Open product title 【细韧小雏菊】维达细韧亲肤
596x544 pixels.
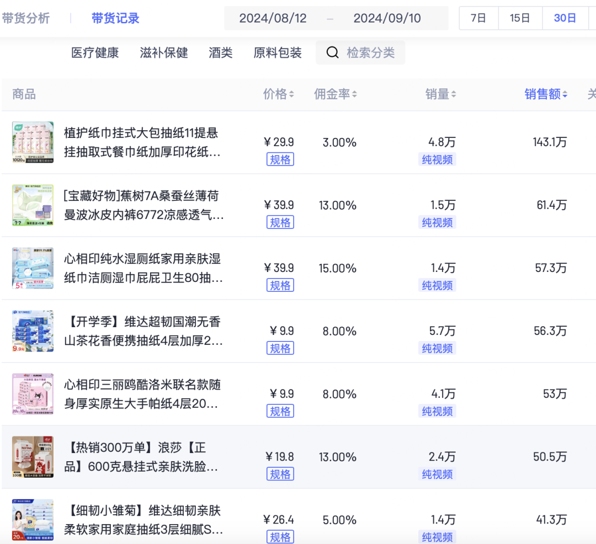143,520
